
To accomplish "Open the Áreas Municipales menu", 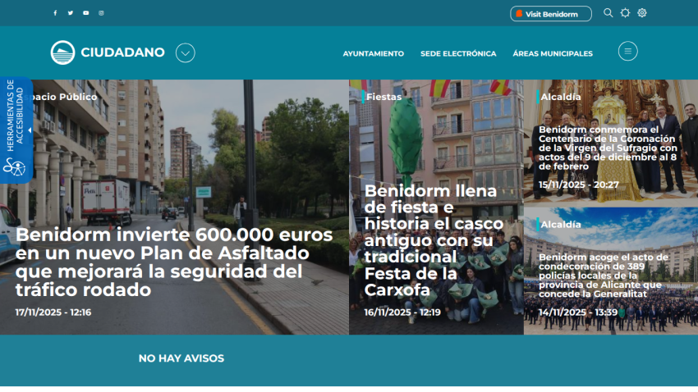I will [x=553, y=53].
